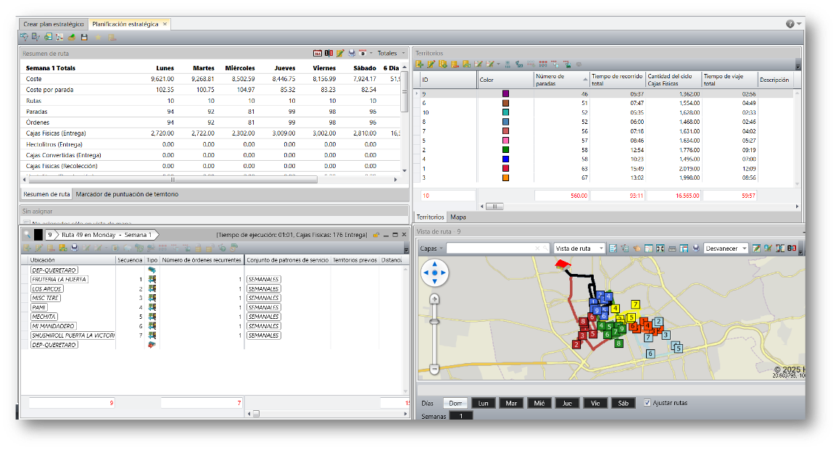
Task: Click the save disk icon in main toolbar
Action: 84,37
